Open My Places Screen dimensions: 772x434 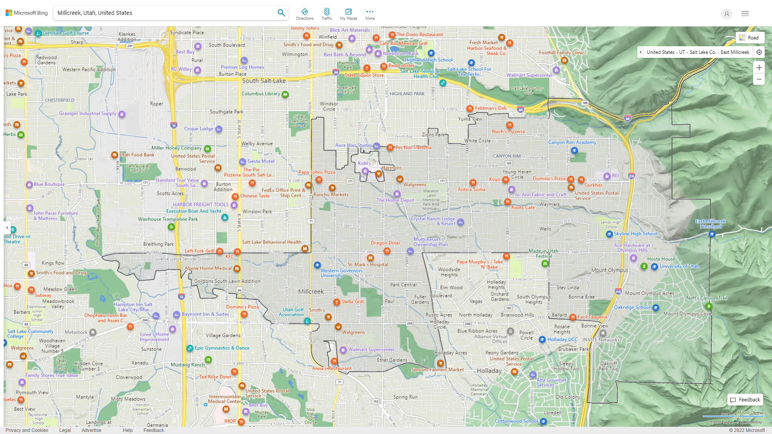pos(348,13)
